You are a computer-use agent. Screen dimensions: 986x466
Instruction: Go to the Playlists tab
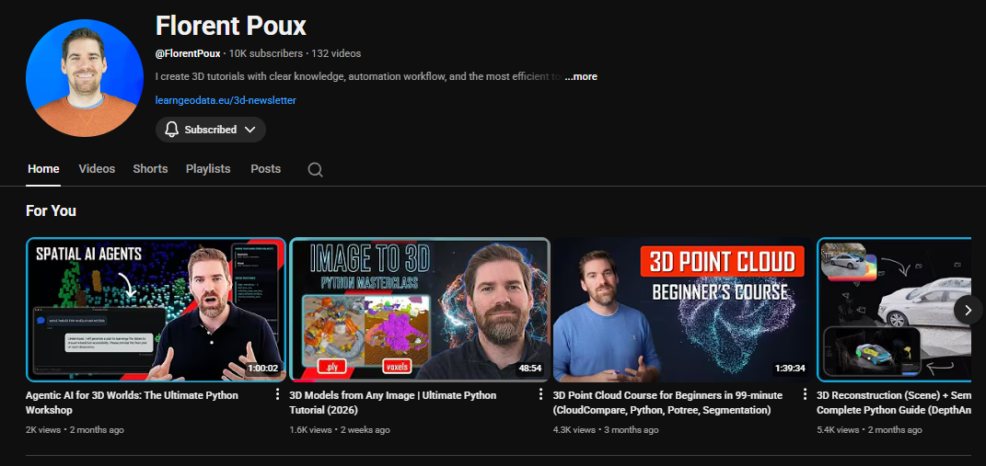point(208,169)
